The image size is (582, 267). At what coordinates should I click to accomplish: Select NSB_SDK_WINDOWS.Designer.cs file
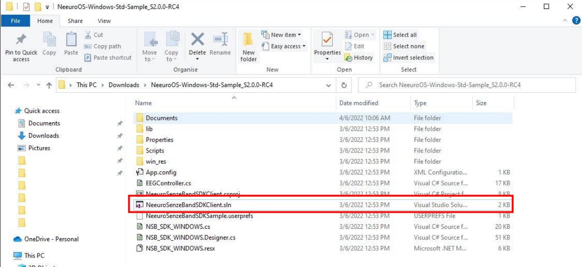(322, 237)
